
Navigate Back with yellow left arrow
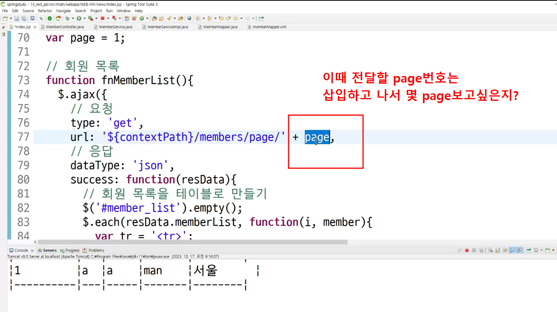tap(235, 18)
